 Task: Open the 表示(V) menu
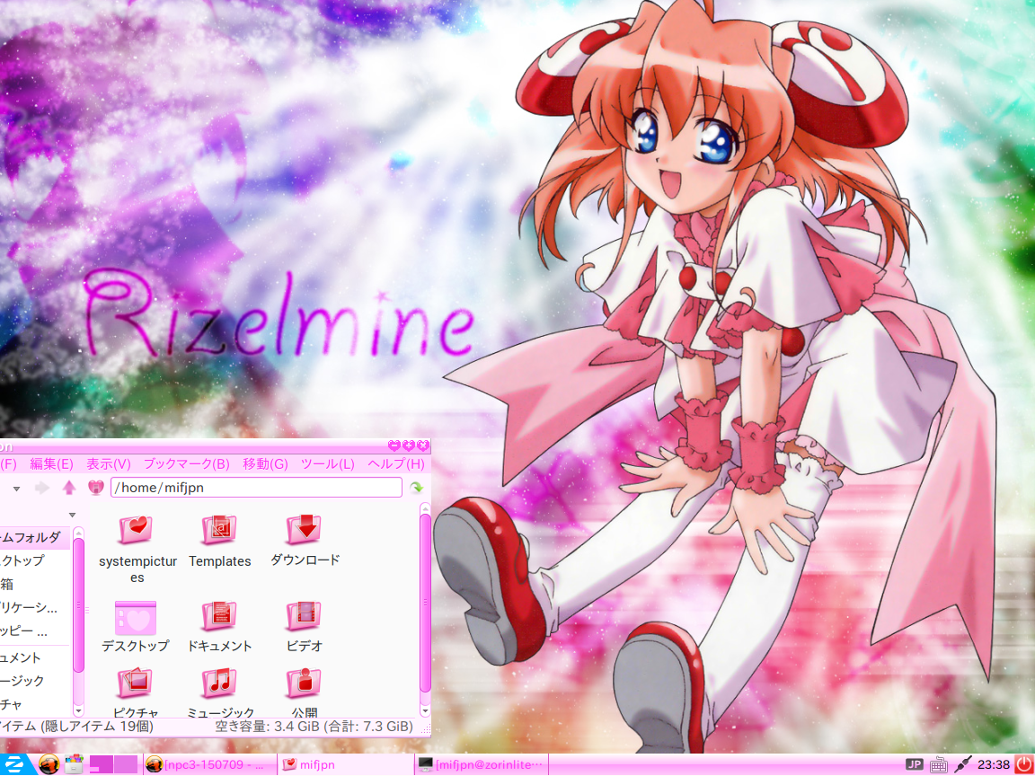tap(109, 463)
